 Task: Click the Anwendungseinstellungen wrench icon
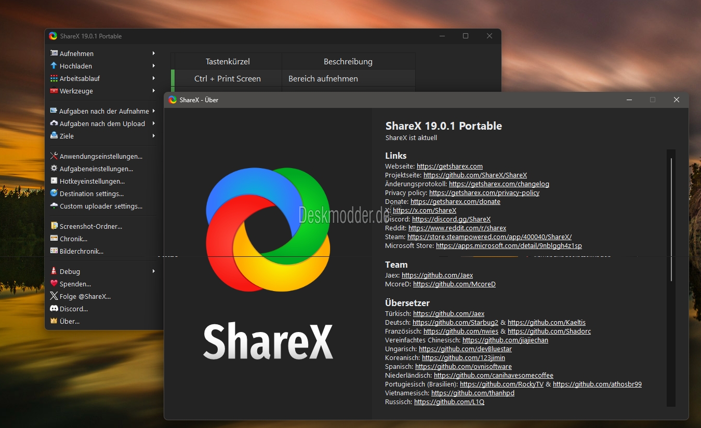coord(54,156)
